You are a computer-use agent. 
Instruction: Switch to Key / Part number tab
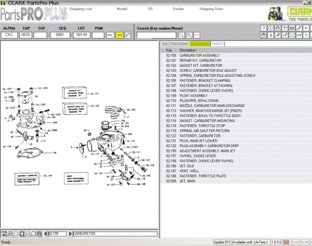tap(175, 44)
